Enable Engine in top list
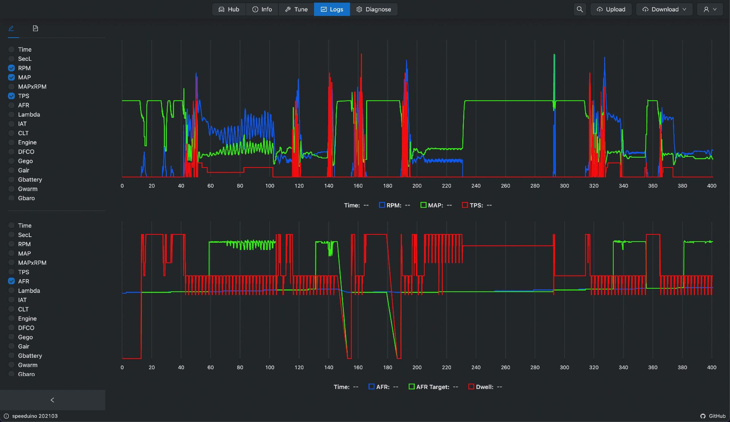Viewport: 730px width, 422px height. click(x=11, y=142)
